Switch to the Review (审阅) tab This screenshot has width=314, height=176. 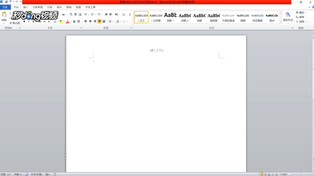69,7
